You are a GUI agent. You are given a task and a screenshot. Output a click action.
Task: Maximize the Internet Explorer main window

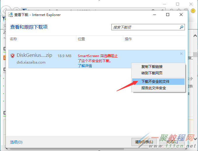pos(178,4)
